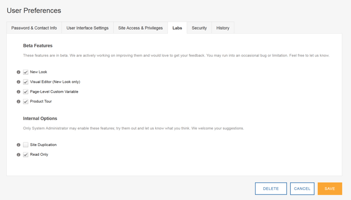351x200 pixels.
Task: Uncheck the New Look checkbox
Action: [x=26, y=72]
